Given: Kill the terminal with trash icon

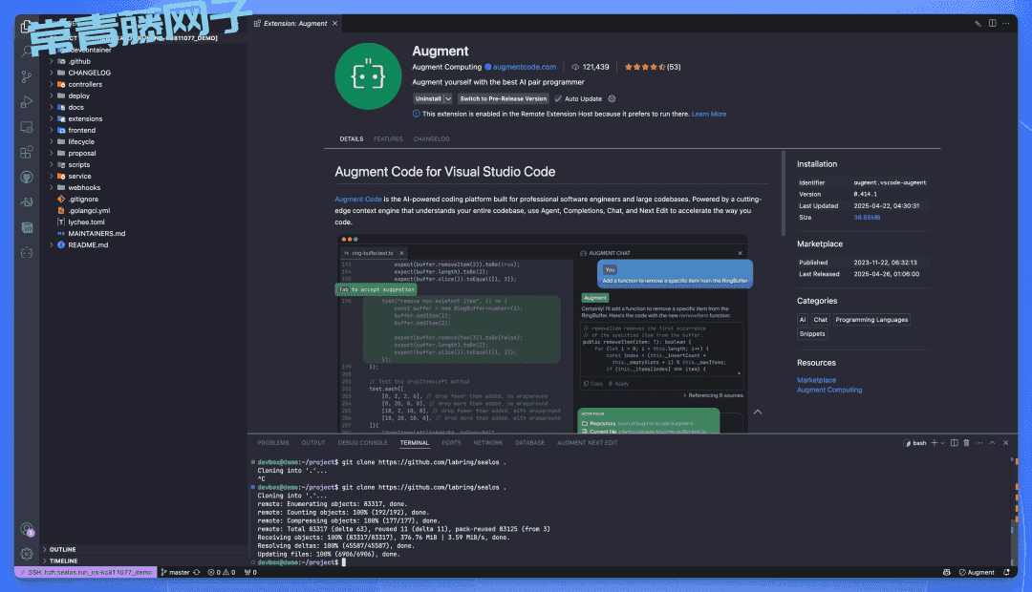Looking at the screenshot, I should point(966,443).
